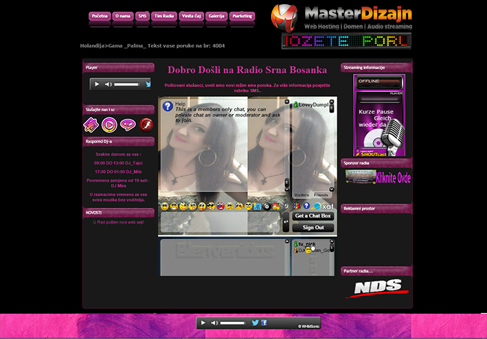Open the Početna menu item

100,16
